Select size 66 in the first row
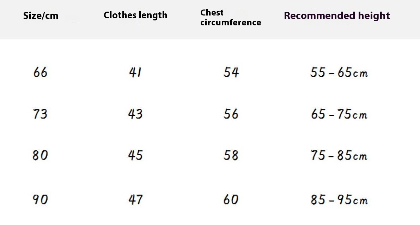 coord(40,72)
